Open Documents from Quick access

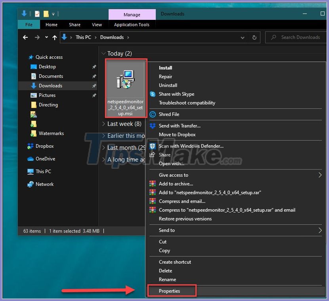pyautogui.click(x=51, y=76)
